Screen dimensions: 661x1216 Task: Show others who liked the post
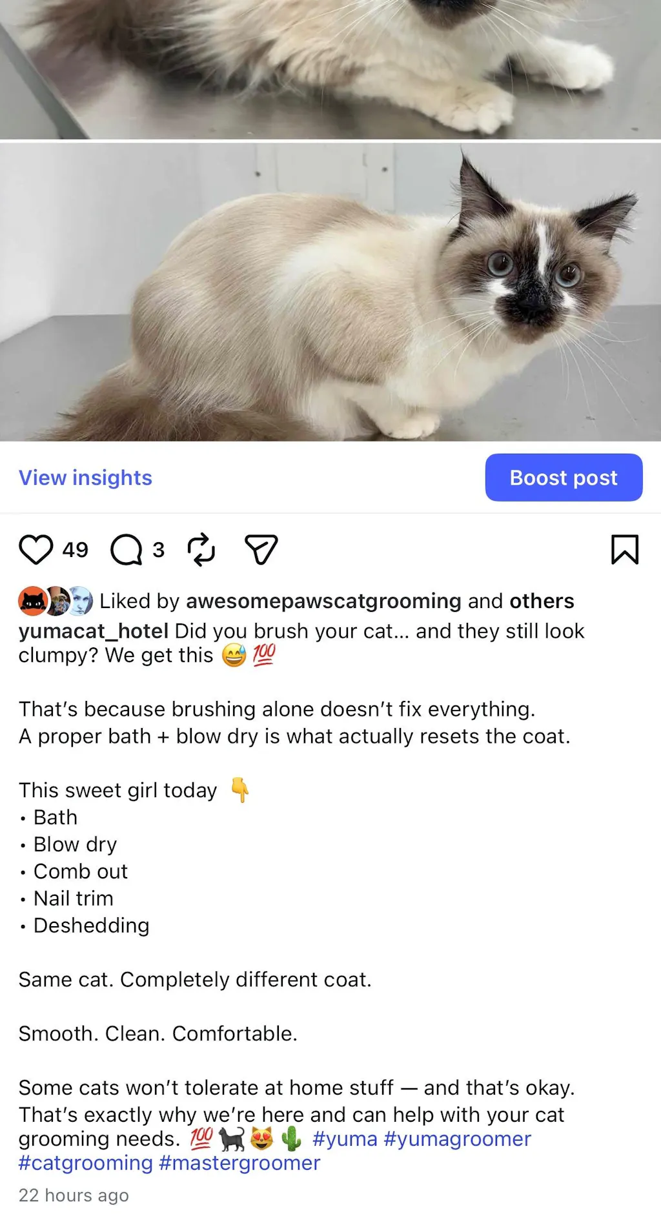tap(542, 601)
